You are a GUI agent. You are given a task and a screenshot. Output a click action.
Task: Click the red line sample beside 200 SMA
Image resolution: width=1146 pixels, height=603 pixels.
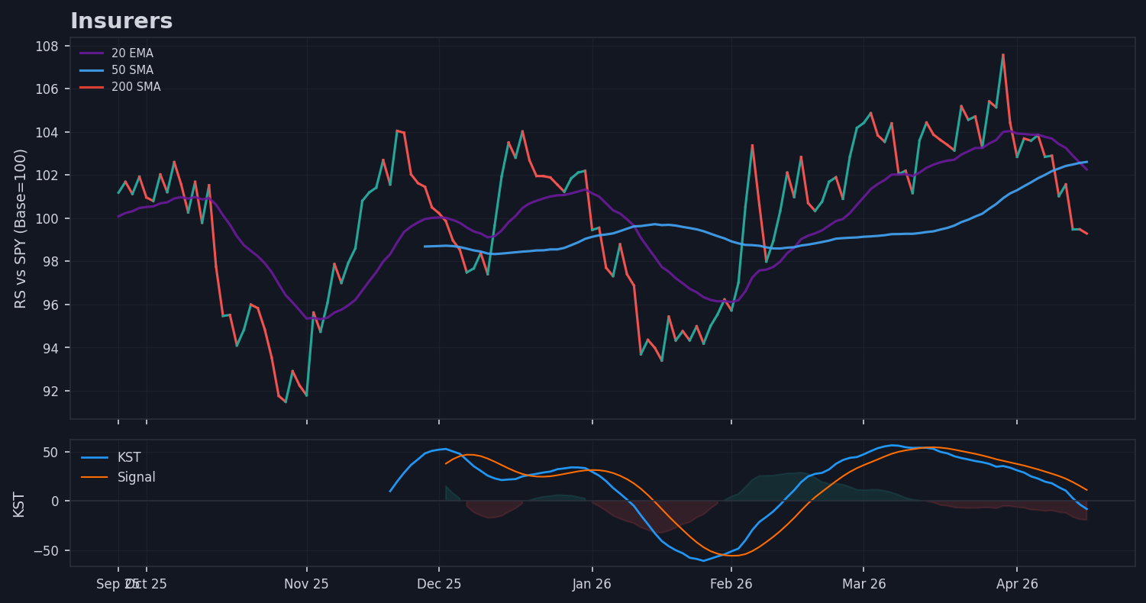[x=92, y=87]
